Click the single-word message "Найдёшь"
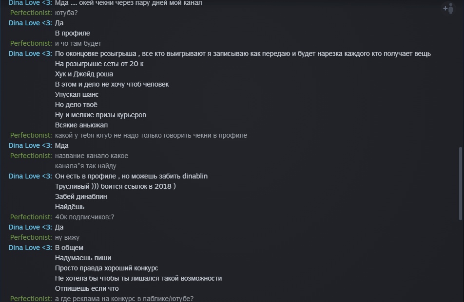Screen dimensions: 464x302 pos(70,207)
